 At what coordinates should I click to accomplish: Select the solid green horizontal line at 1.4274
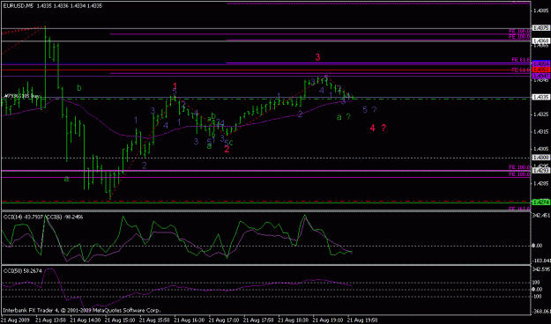tap(265, 202)
